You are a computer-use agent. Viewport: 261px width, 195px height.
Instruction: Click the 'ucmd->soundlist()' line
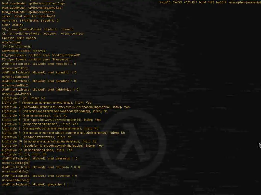pyautogui.click(x=16, y=77)
